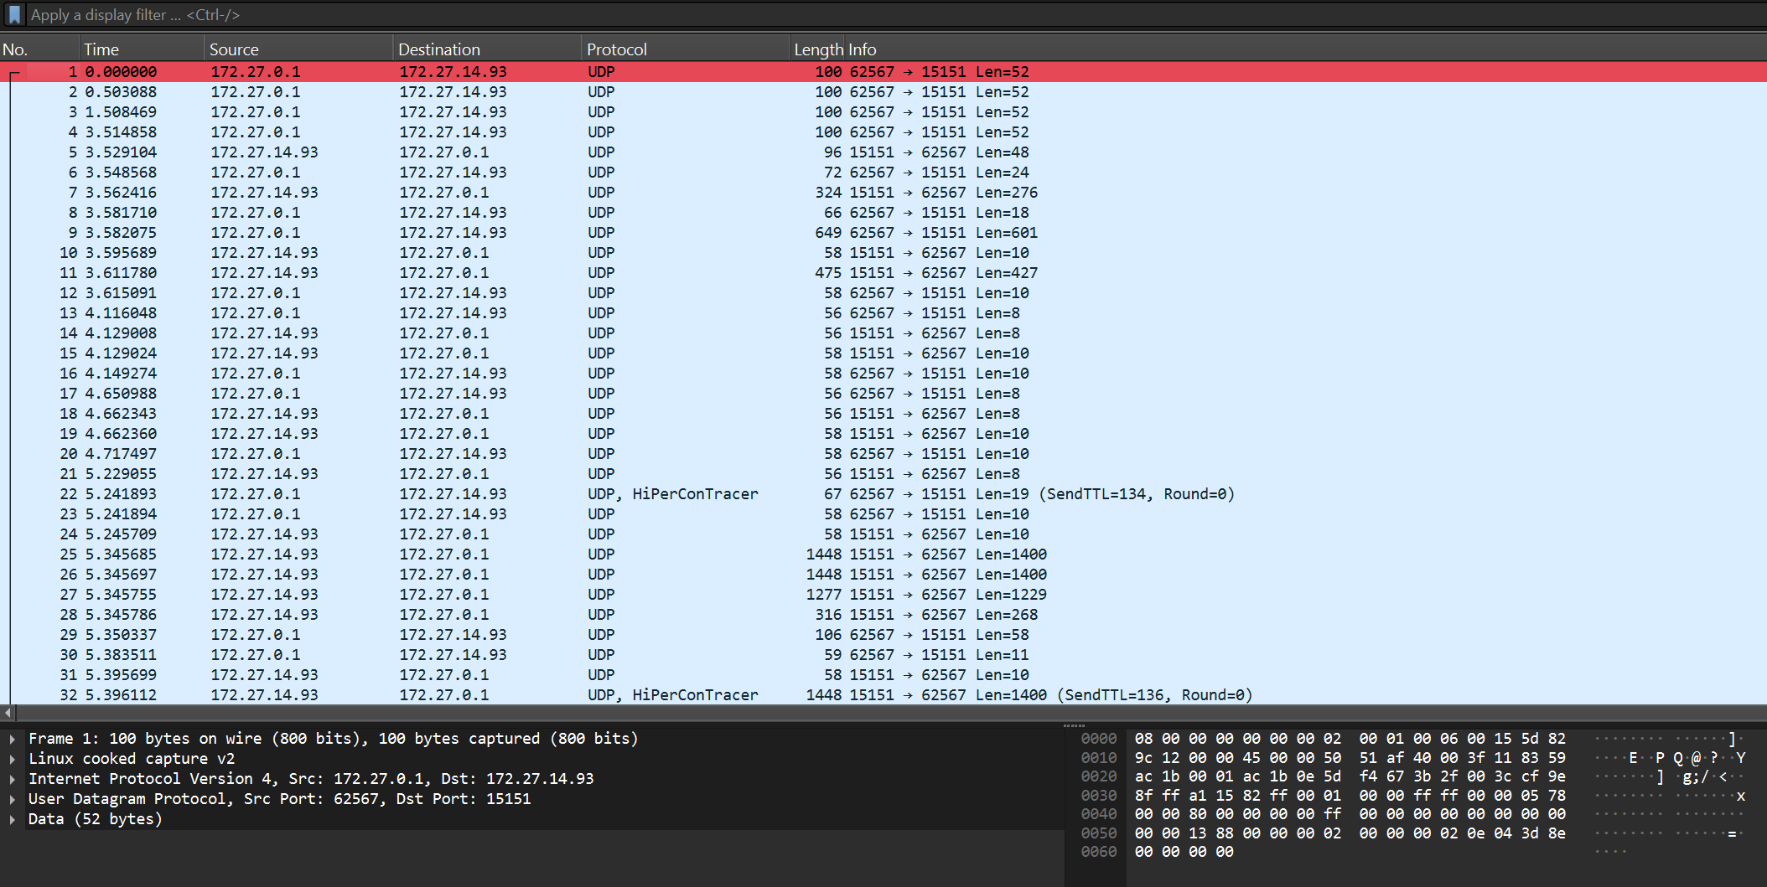The height and width of the screenshot is (887, 1767).
Task: Sort packets by the Time column header
Action: [142, 49]
